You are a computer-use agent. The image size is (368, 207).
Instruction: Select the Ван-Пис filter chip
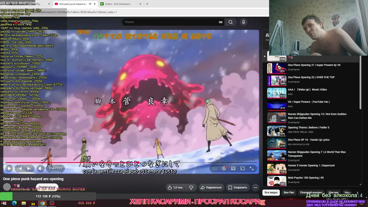tap(289, 192)
